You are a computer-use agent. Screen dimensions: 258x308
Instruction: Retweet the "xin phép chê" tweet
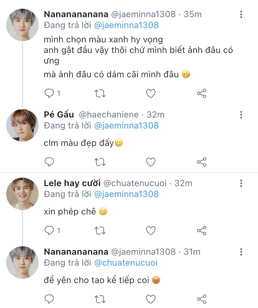point(100,230)
